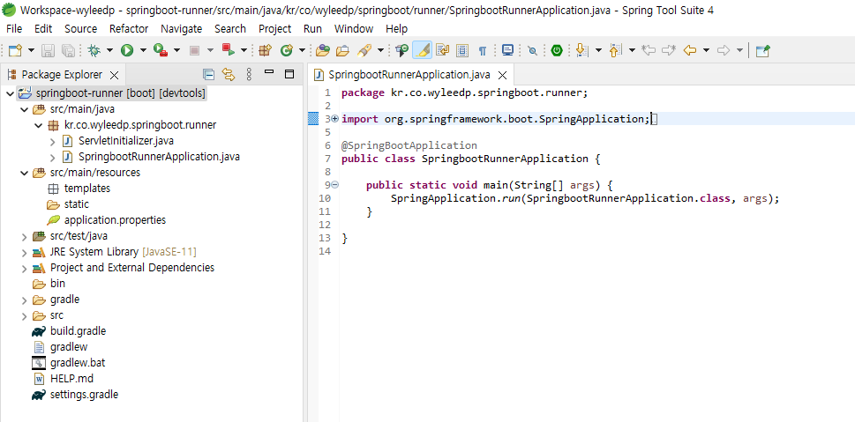Image resolution: width=855 pixels, height=422 pixels.
Task: Expand folded imports on line 3
Action: (x=334, y=119)
